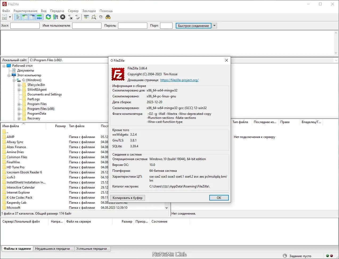Image resolution: width=339 pixels, height=259 pixels.
Task: Open the Помощь menu
Action: point(106,11)
